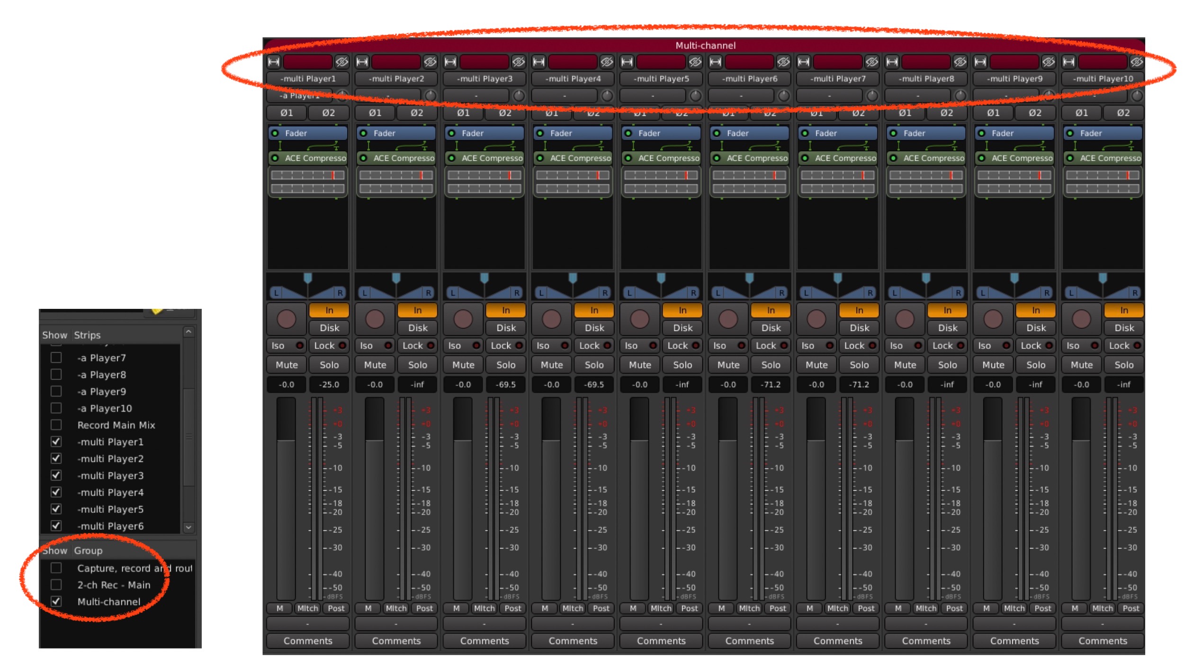This screenshot has height=666, width=1184.
Task: Toggle strip width on -multi Player6
Action: tap(716, 62)
